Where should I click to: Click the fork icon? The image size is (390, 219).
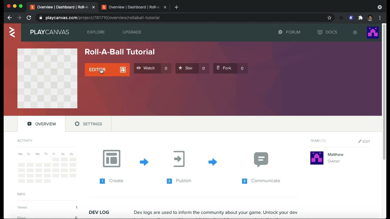tap(218, 68)
